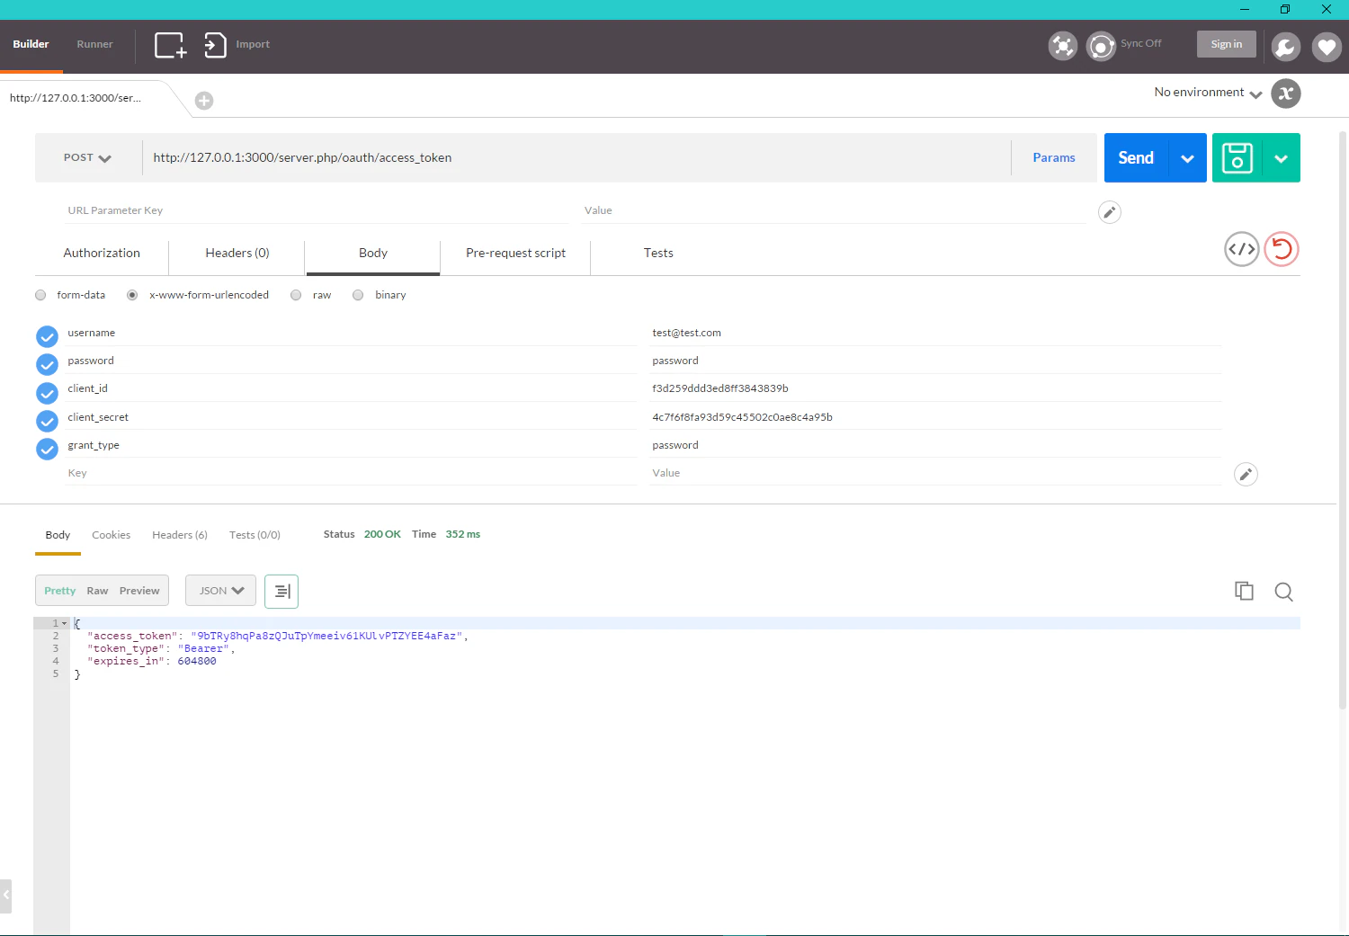Switch to the Runner tab
The height and width of the screenshot is (936, 1349).
click(x=94, y=44)
